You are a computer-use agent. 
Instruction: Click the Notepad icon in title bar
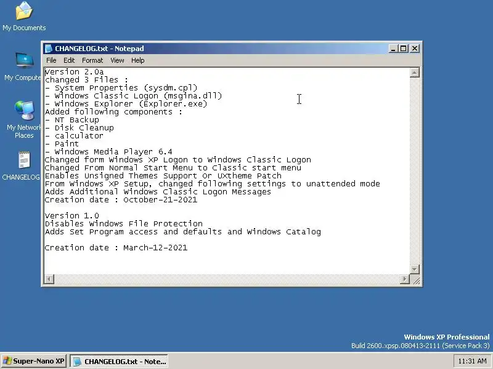coord(49,49)
